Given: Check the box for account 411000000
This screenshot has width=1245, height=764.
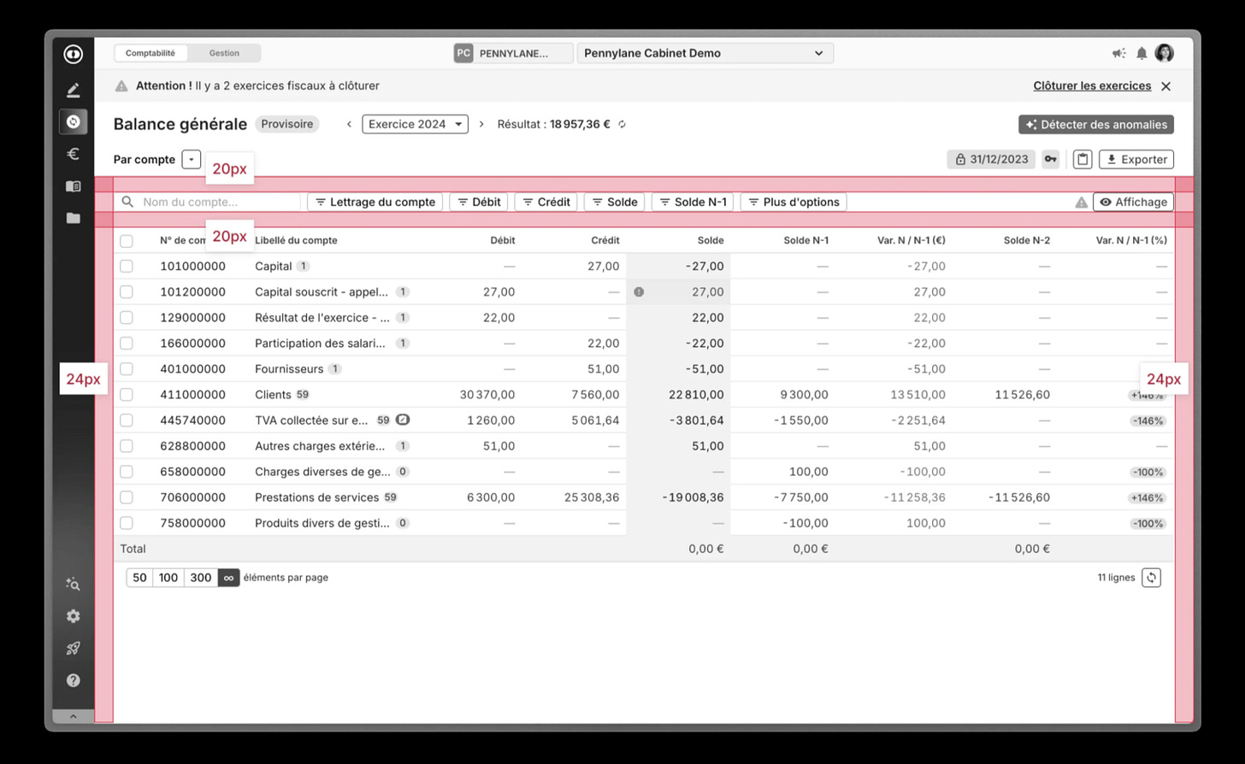Looking at the screenshot, I should coord(127,395).
